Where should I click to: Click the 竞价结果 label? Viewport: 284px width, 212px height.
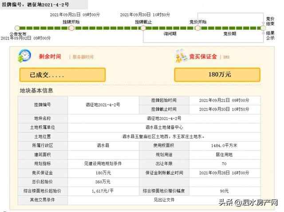point(270,21)
